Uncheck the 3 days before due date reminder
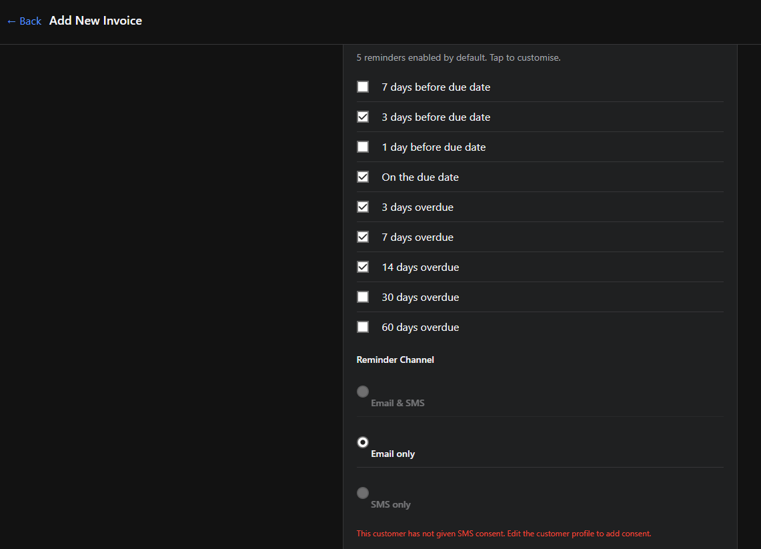 pyautogui.click(x=363, y=117)
